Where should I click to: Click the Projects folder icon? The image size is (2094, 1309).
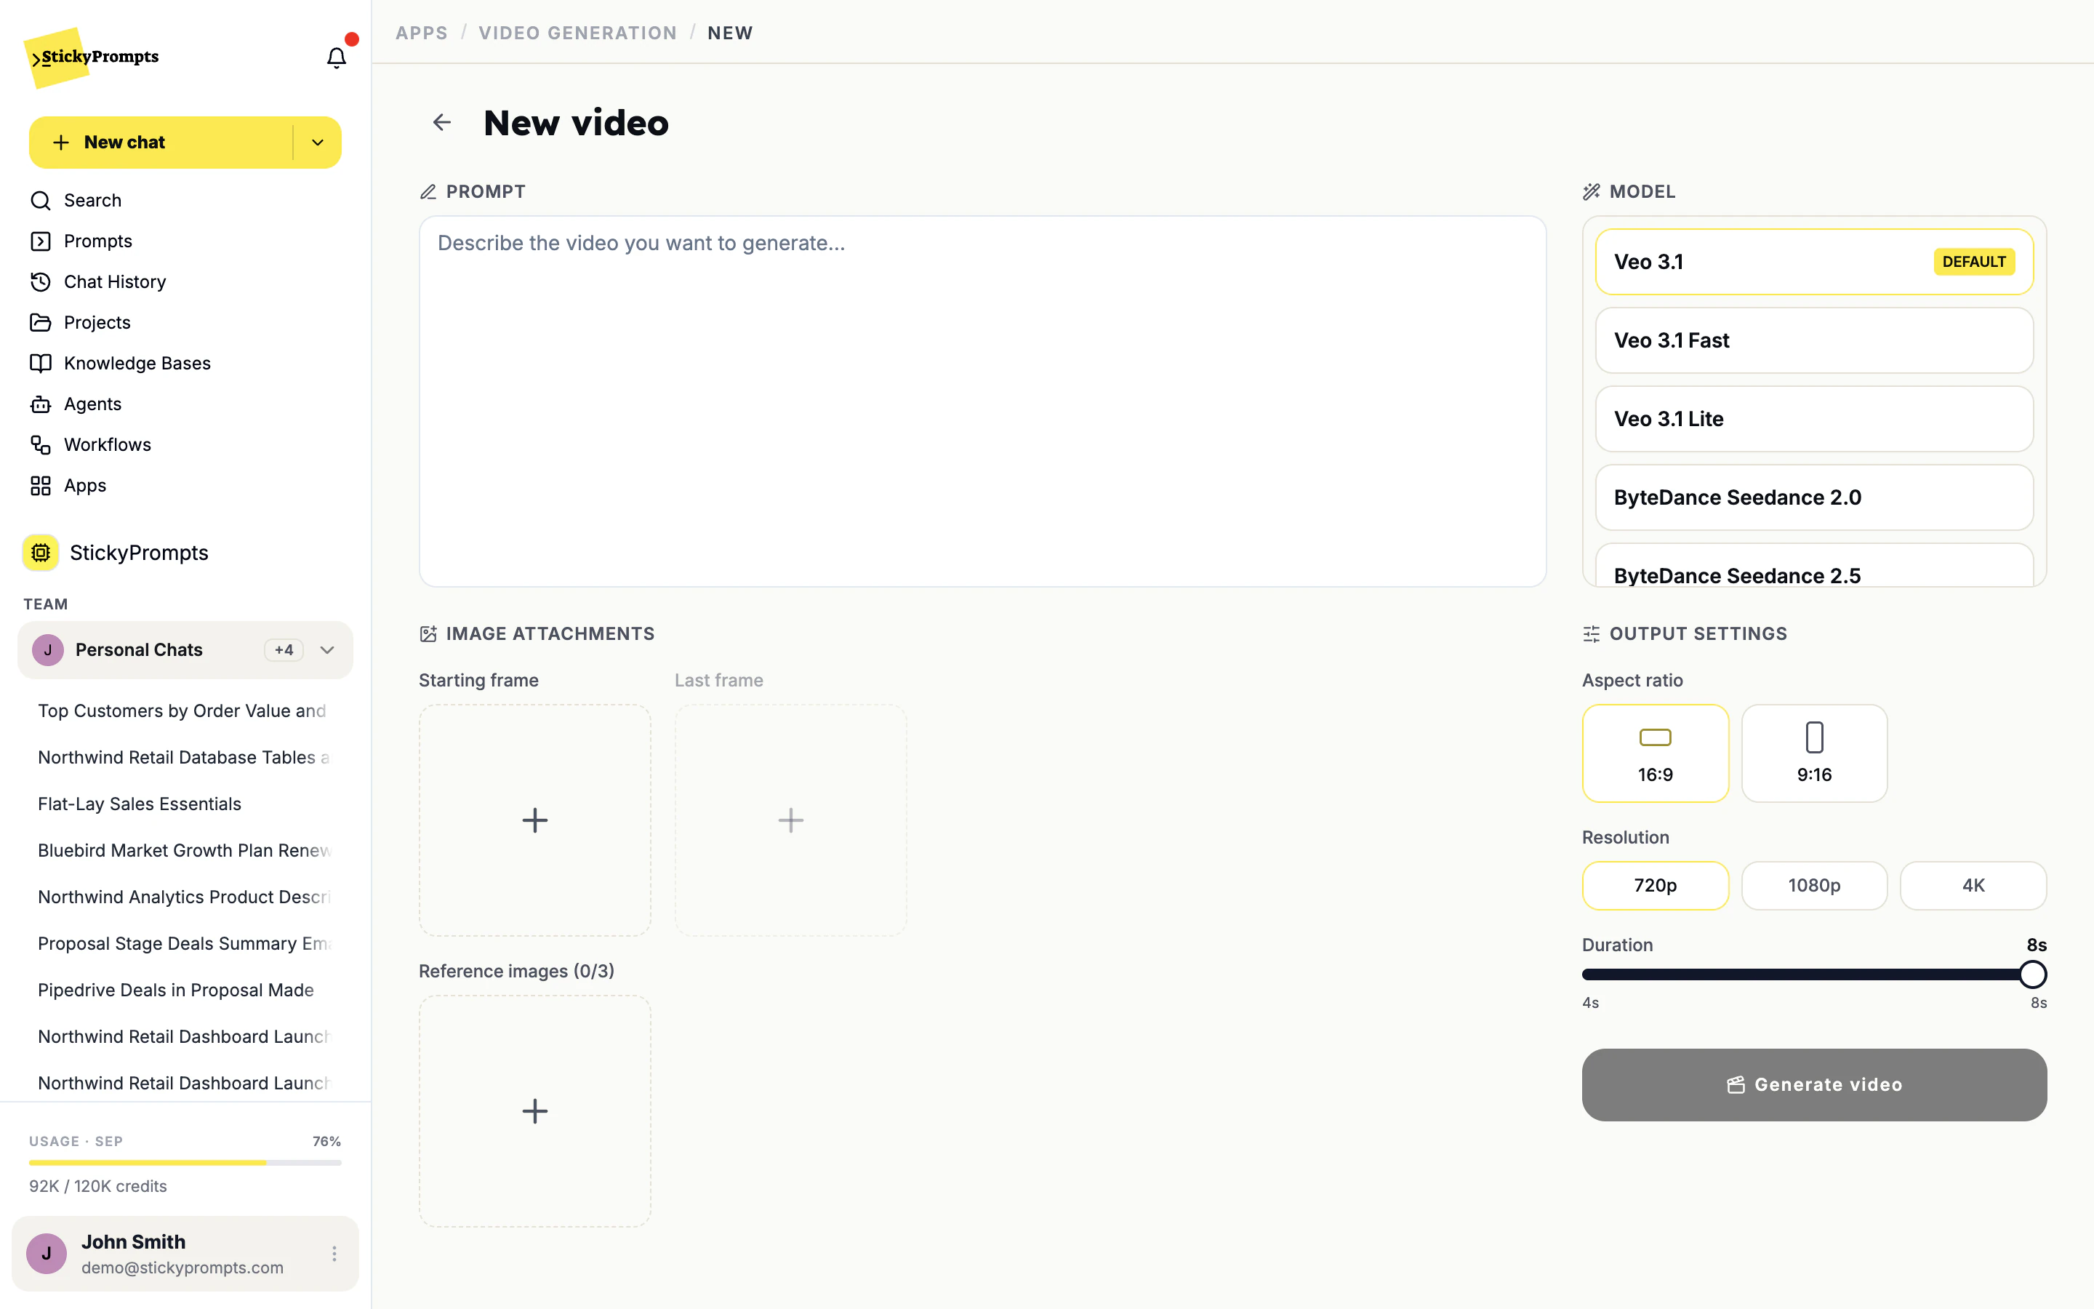pos(41,323)
